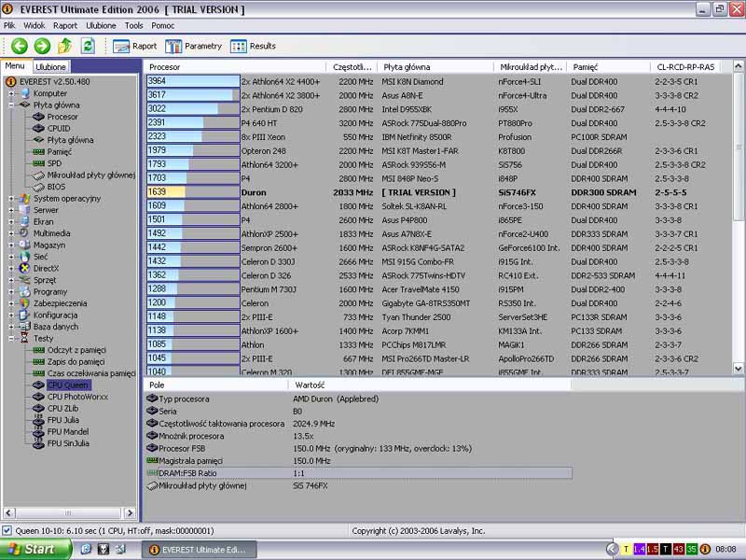The width and height of the screenshot is (746, 560).
Task: Select the Multimedia tree icon
Action: pos(24,233)
